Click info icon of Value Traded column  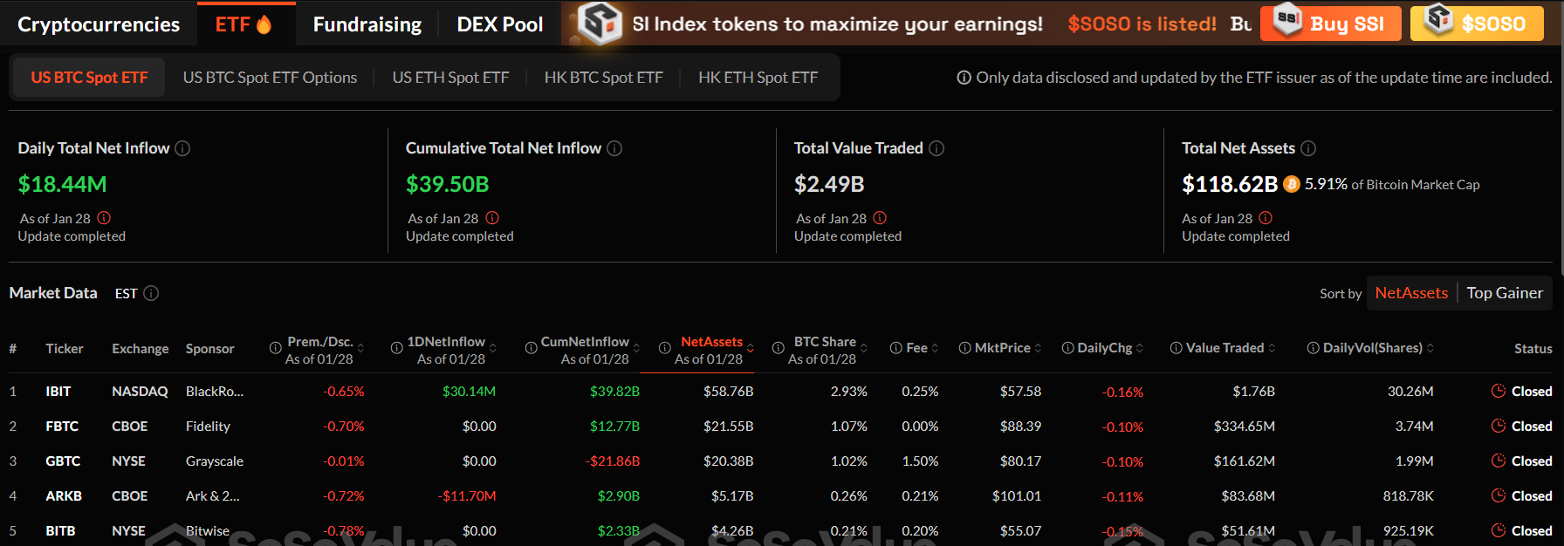(x=1176, y=348)
